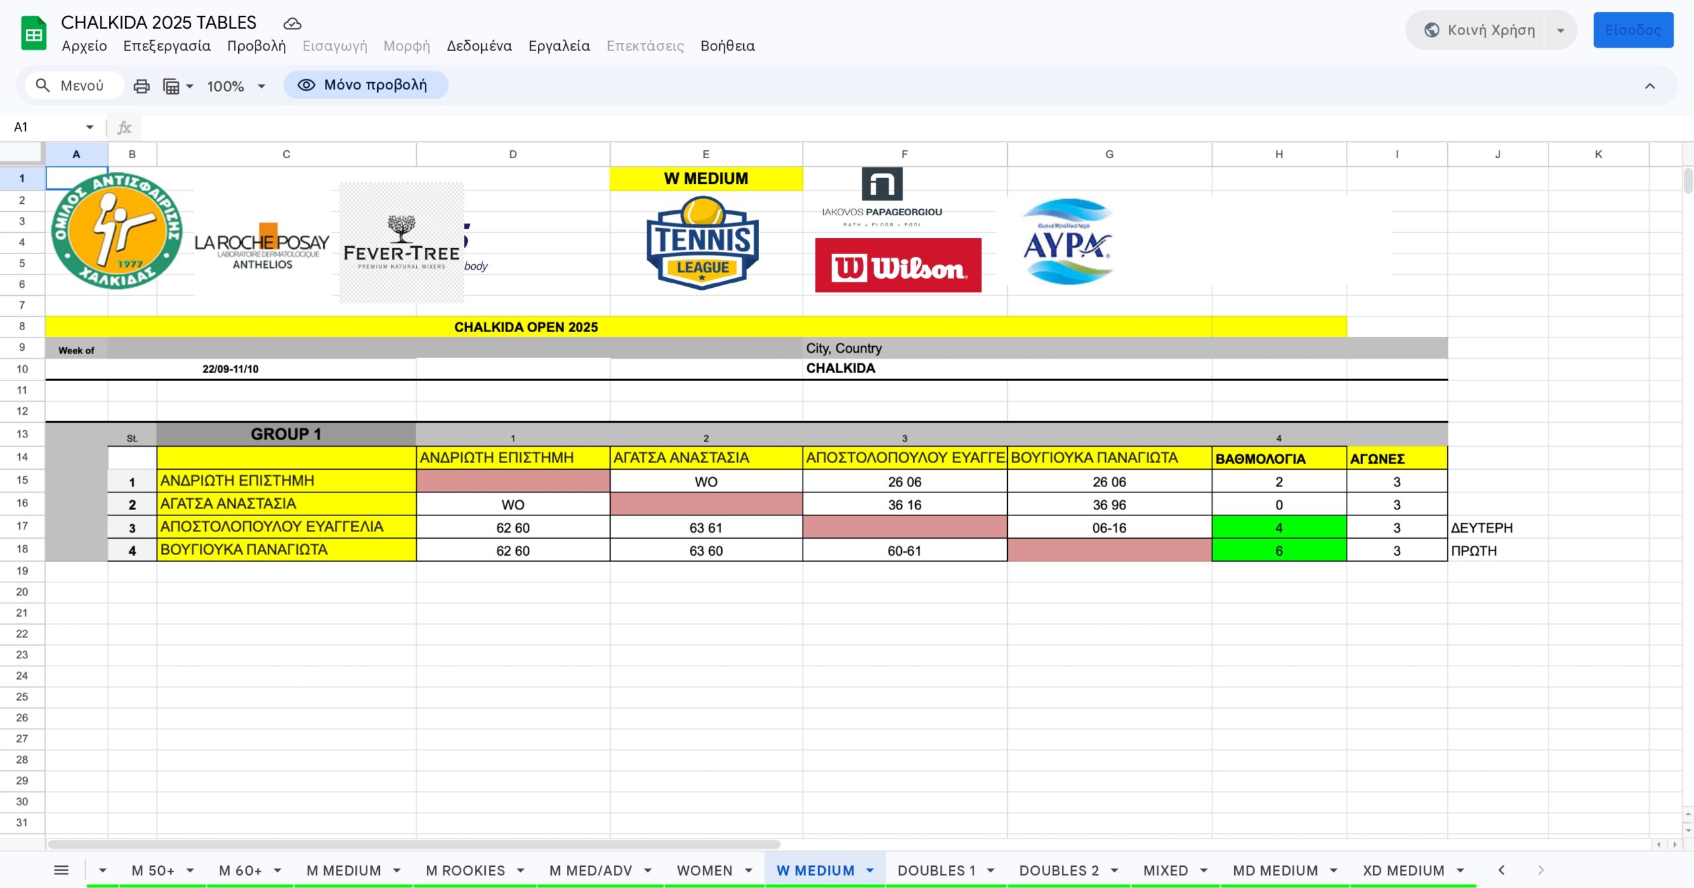
Task: Switch to the DOUBLES 1 sheet tab
Action: [x=936, y=871]
